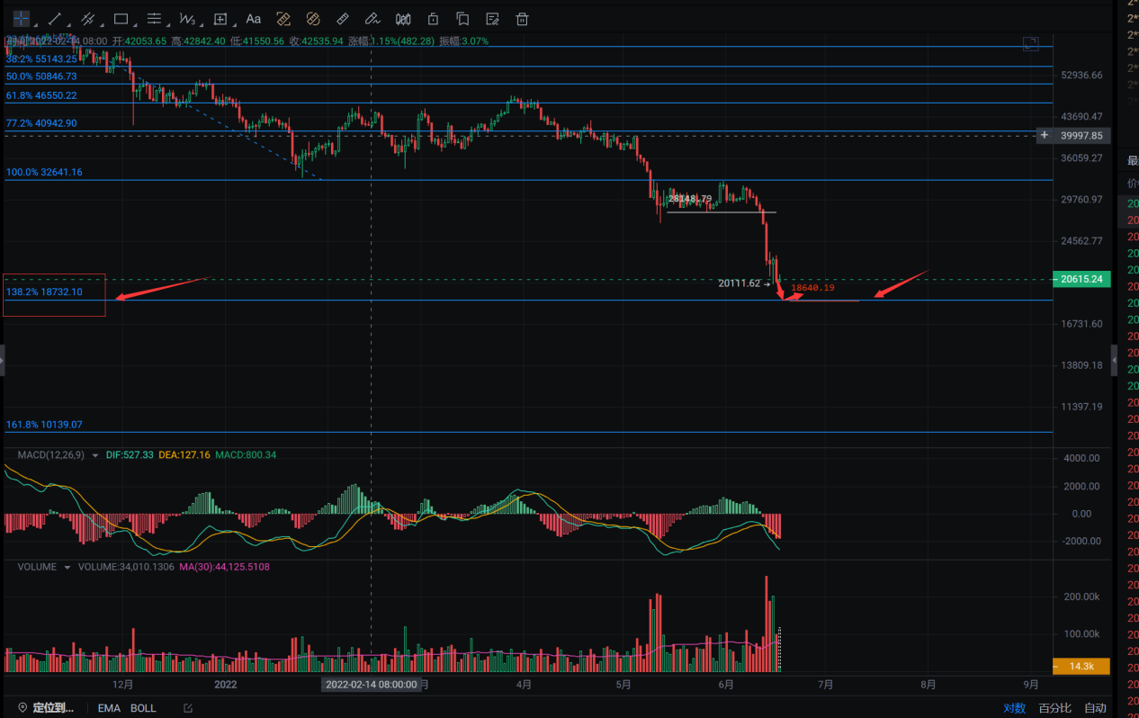Click the 16731.60 price axis label
1139x718 pixels.
click(1081, 324)
